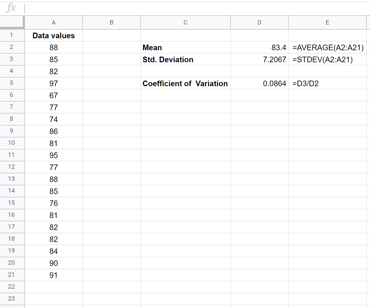Select the mean value 83.4
The width and height of the screenshot is (370, 308).
click(259, 47)
